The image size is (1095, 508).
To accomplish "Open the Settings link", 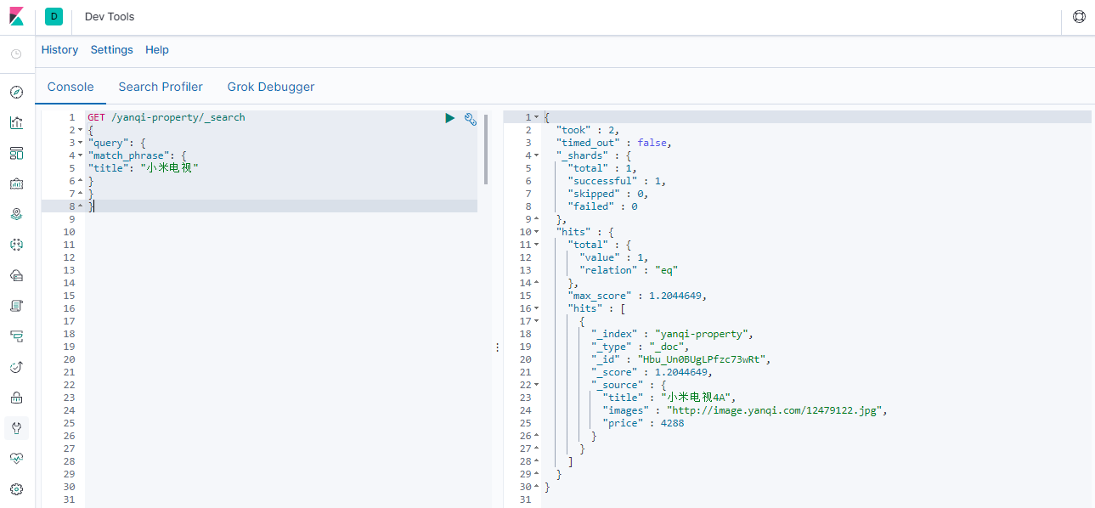I will click(112, 50).
